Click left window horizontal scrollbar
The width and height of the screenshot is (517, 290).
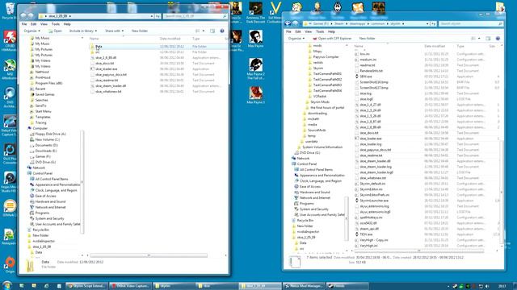pos(149,255)
